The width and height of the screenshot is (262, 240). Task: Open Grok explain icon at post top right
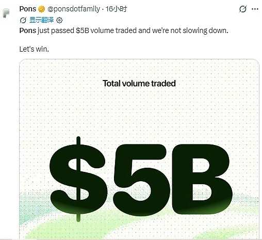pyautogui.click(x=243, y=9)
